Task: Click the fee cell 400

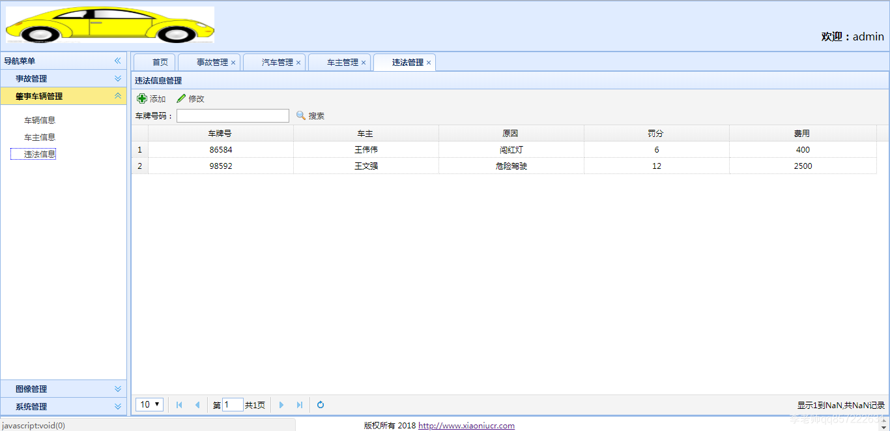Action: [x=803, y=149]
